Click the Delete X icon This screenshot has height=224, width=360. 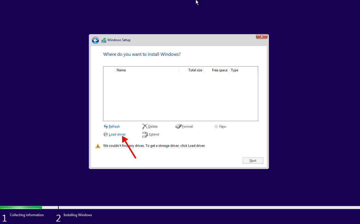145,127
